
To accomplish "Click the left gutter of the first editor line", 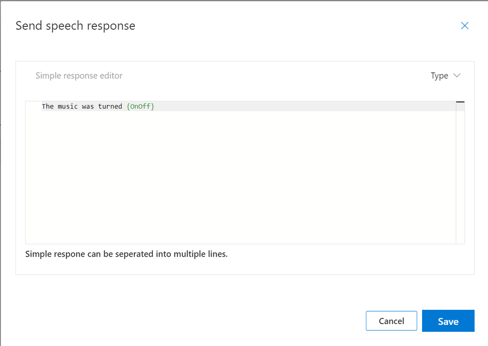I will [x=33, y=106].
